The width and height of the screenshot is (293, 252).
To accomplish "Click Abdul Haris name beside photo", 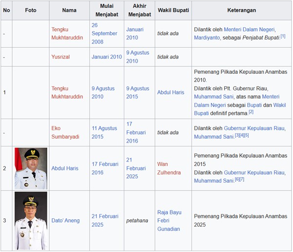I will [65, 168].
